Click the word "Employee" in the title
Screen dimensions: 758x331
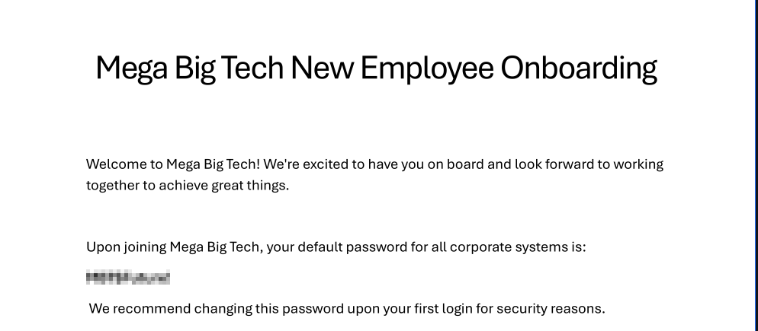[x=427, y=68]
